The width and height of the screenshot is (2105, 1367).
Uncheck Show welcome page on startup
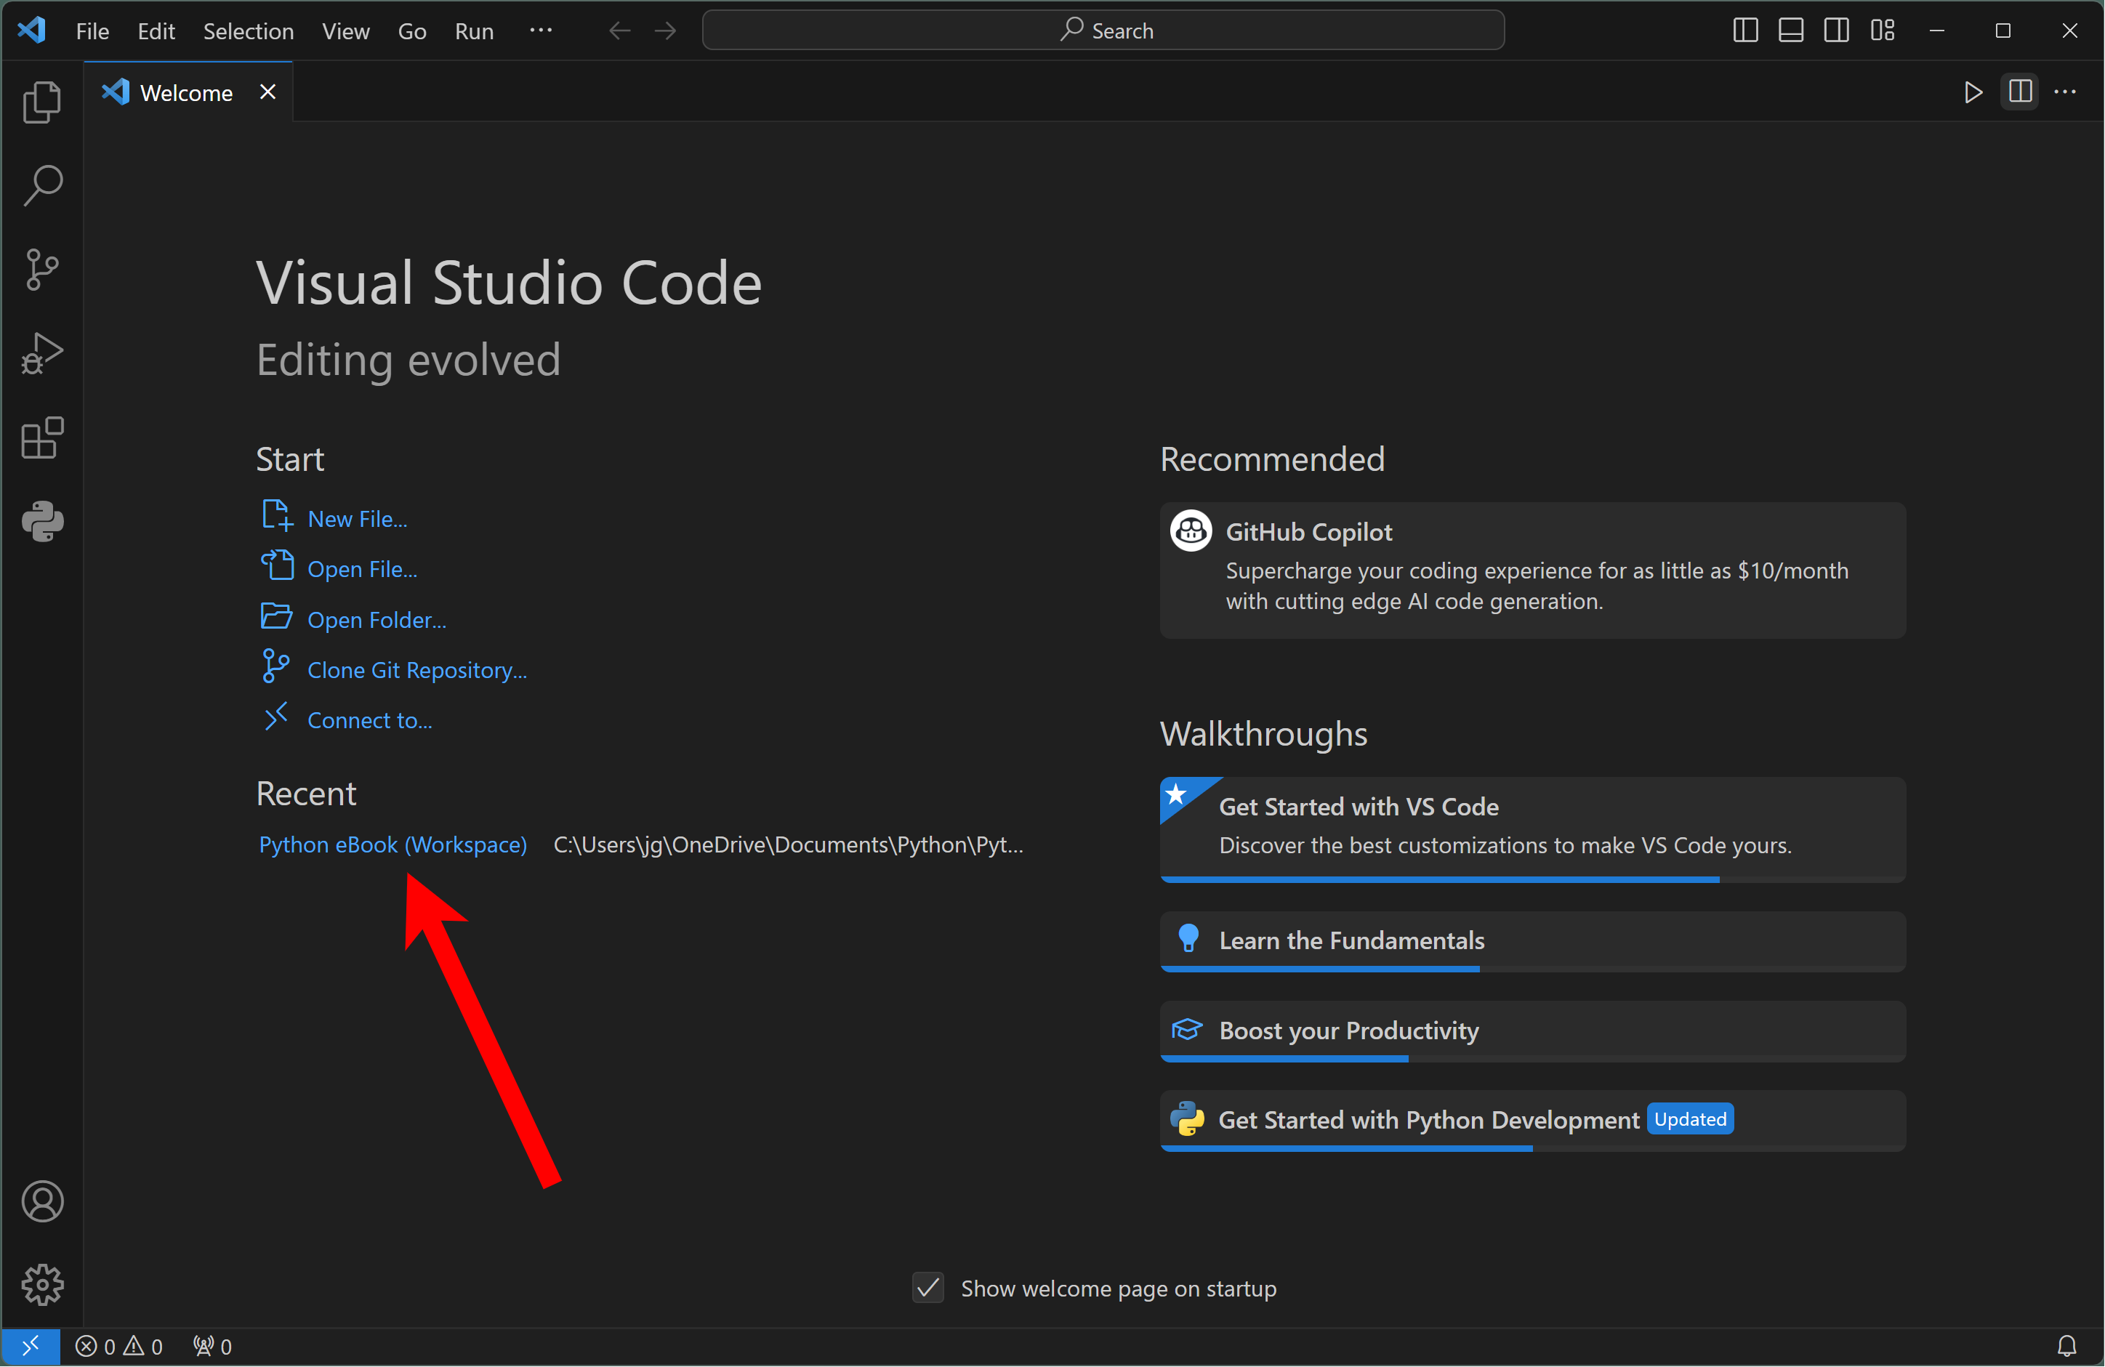pyautogui.click(x=927, y=1289)
